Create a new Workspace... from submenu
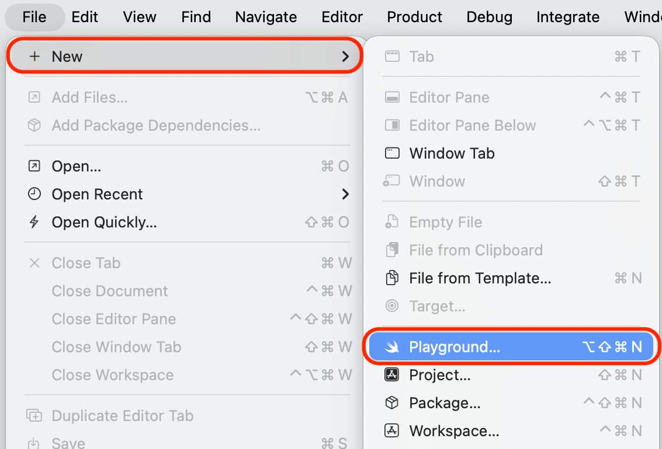Image resolution: width=662 pixels, height=449 pixels. [512, 431]
